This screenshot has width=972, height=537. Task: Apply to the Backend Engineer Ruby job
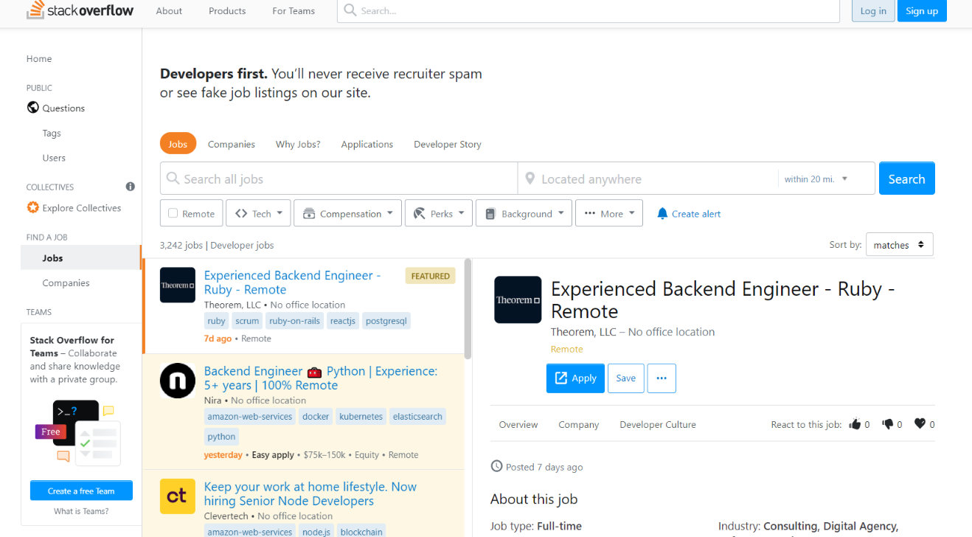click(x=575, y=378)
